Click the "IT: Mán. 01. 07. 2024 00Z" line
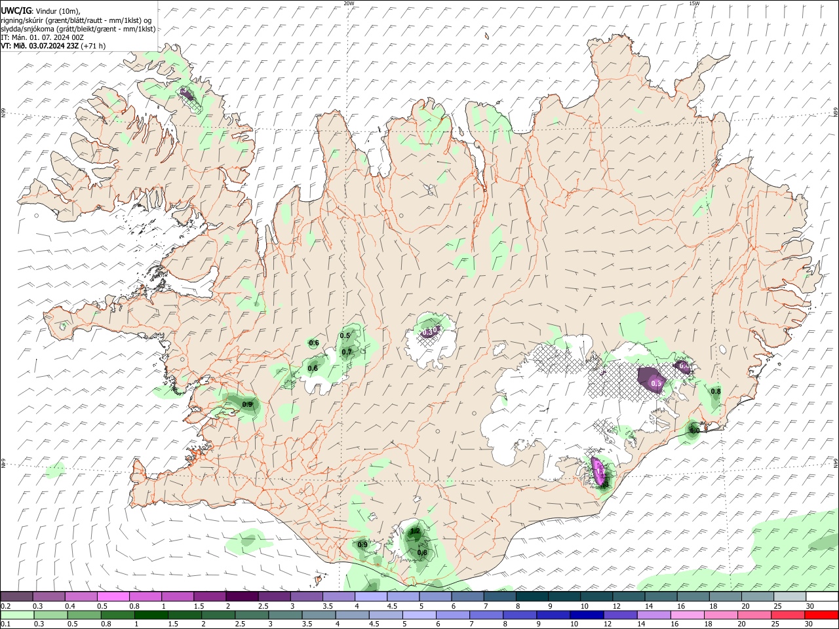This screenshot has height=629, width=839. pos(42,37)
